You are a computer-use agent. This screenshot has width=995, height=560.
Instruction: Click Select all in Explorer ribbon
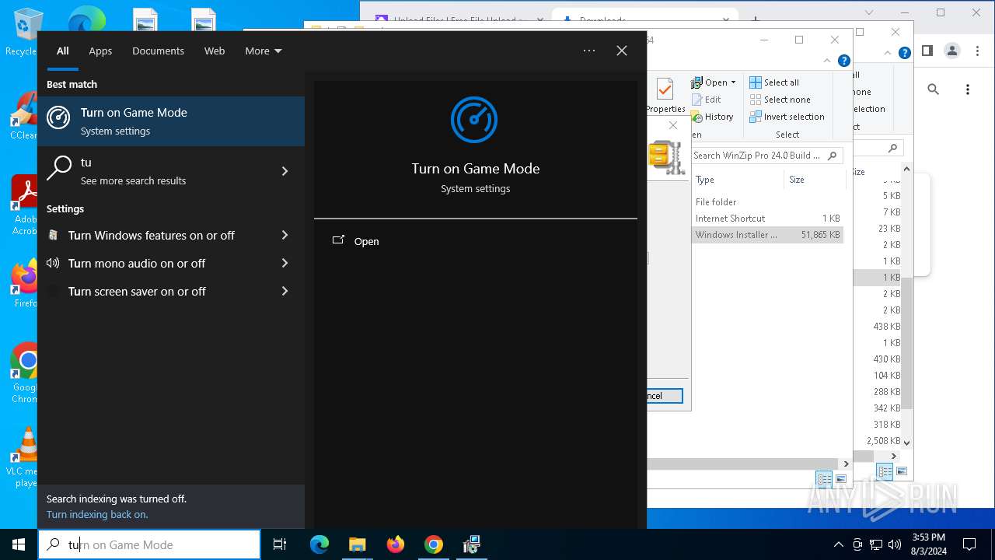pos(774,82)
